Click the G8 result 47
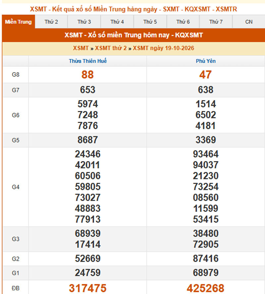Screen dimensions: 265x294 (205, 75)
